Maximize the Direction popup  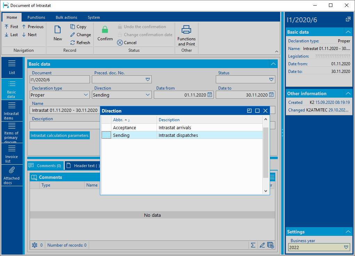point(258,111)
